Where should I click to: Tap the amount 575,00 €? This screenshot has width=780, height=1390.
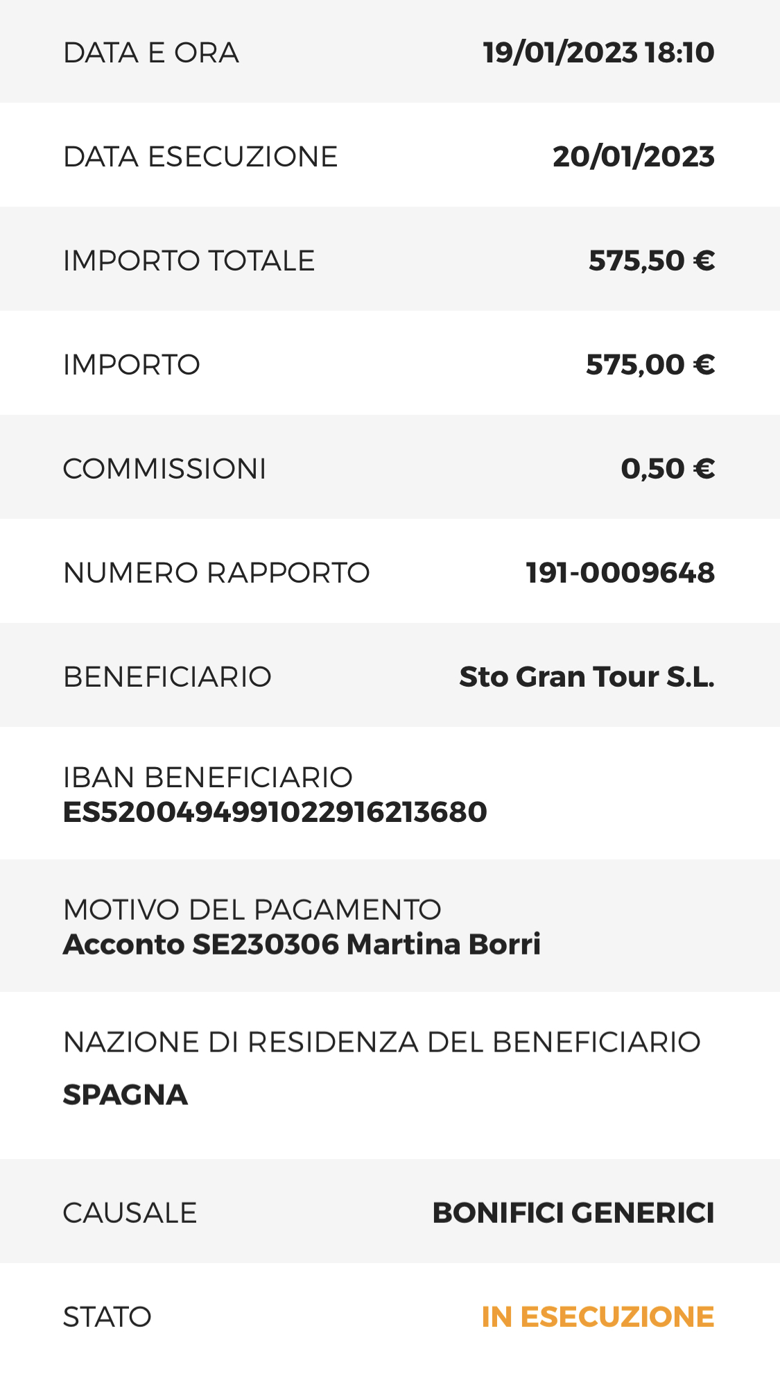[650, 365]
